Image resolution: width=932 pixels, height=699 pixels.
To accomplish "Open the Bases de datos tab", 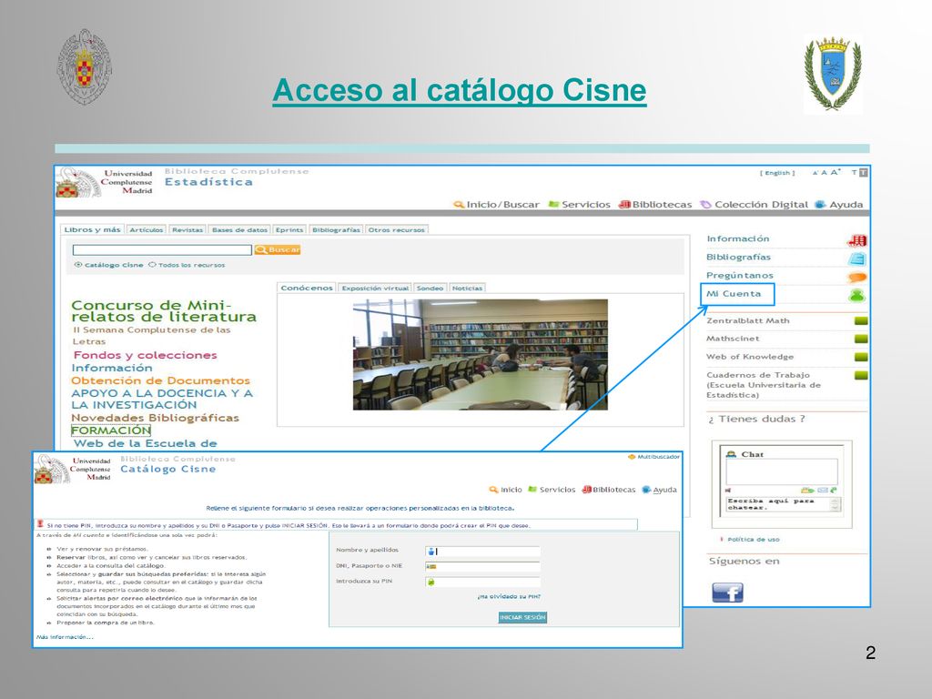I will 239,229.
